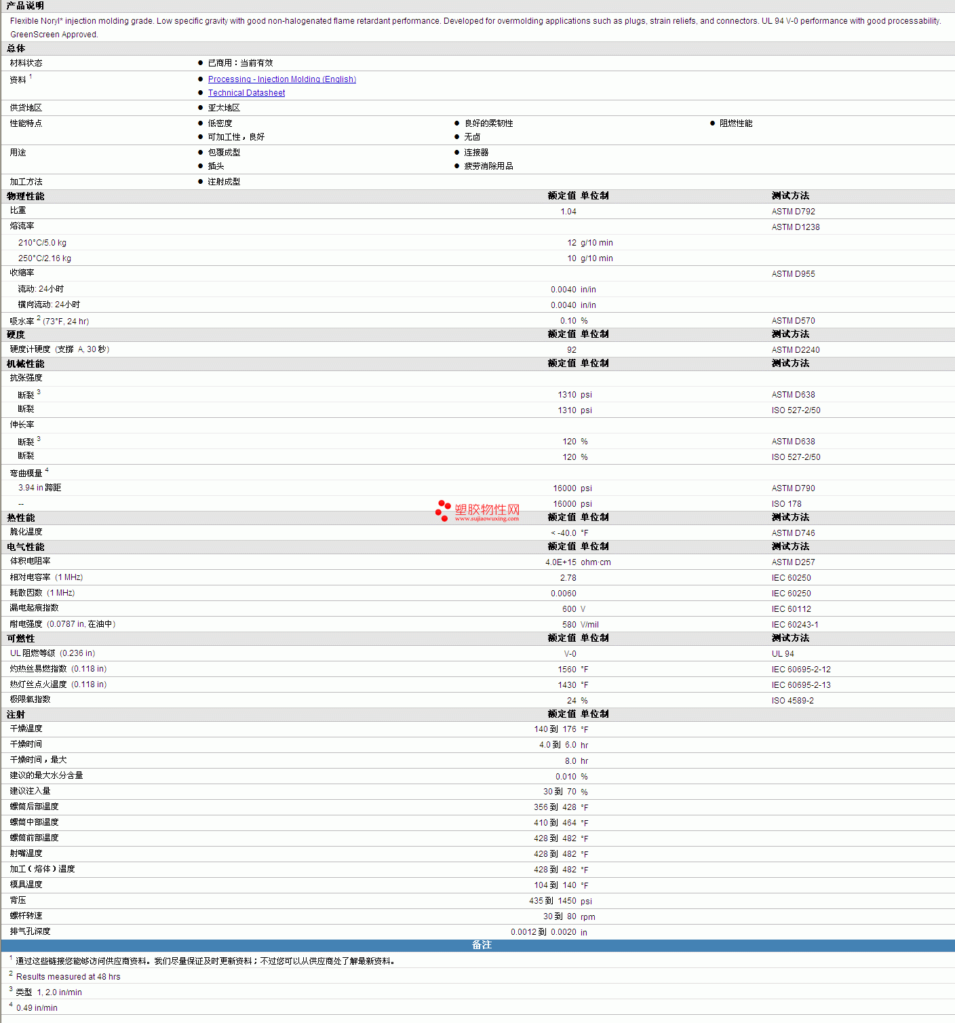
Task: Select the IEC 60243-1 test method
Action: tap(795, 625)
